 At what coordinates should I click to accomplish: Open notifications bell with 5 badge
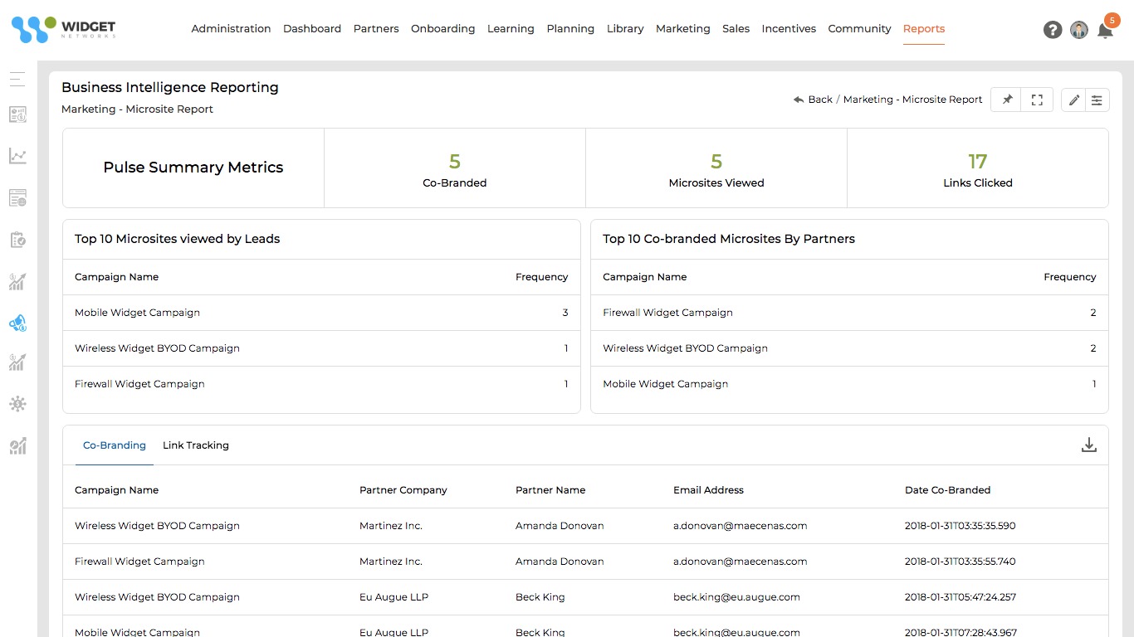[x=1107, y=28]
